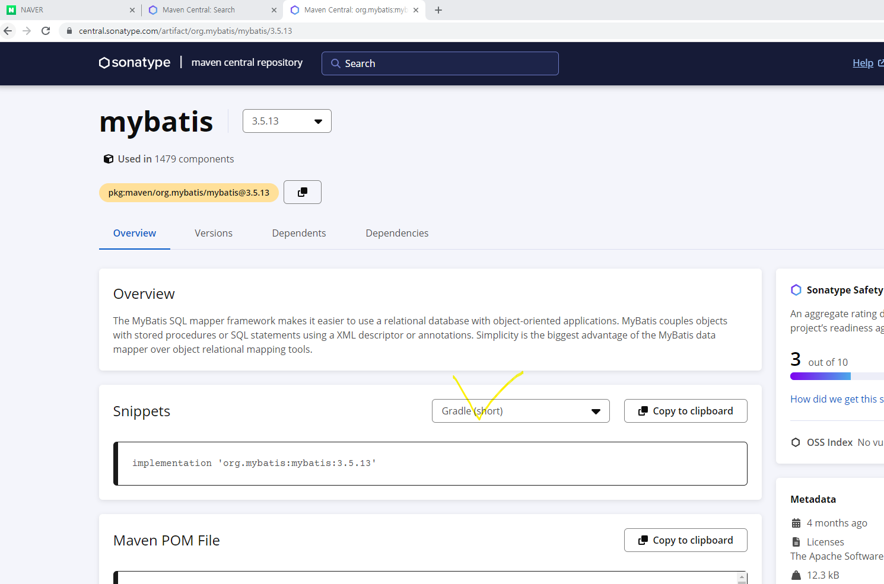Click the browser forward arrow
The height and width of the screenshot is (584, 884).
(x=27, y=31)
